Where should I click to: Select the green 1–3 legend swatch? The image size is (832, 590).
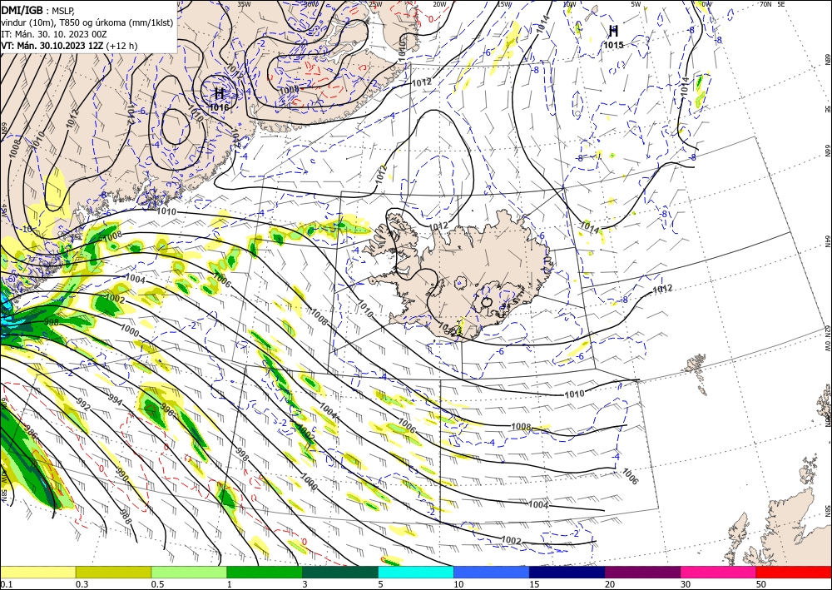click(x=265, y=572)
